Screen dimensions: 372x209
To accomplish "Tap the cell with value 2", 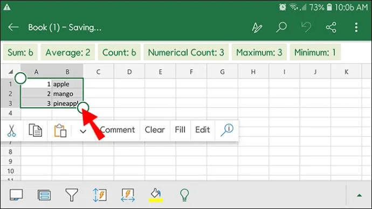I will pyautogui.click(x=36, y=94).
